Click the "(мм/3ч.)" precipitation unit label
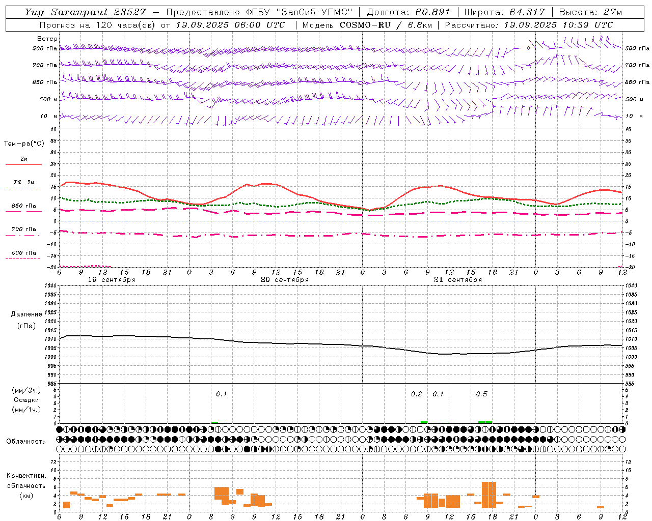 coord(26,390)
